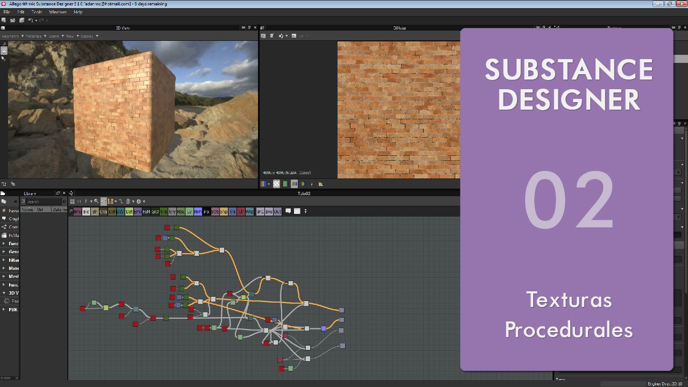
Task: Add a Transformation 2D (Trs) node
Action: [233, 212]
